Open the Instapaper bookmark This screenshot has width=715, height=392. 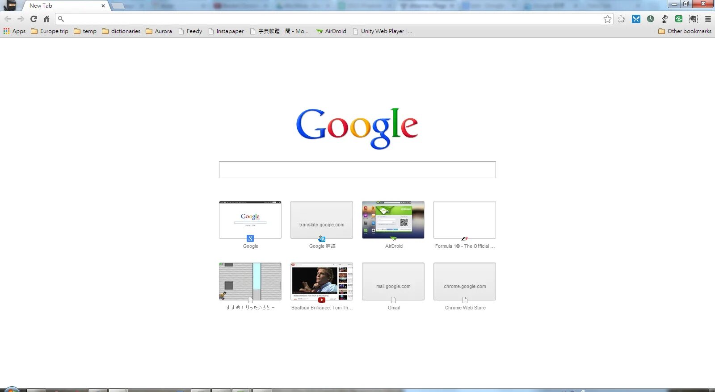(226, 31)
